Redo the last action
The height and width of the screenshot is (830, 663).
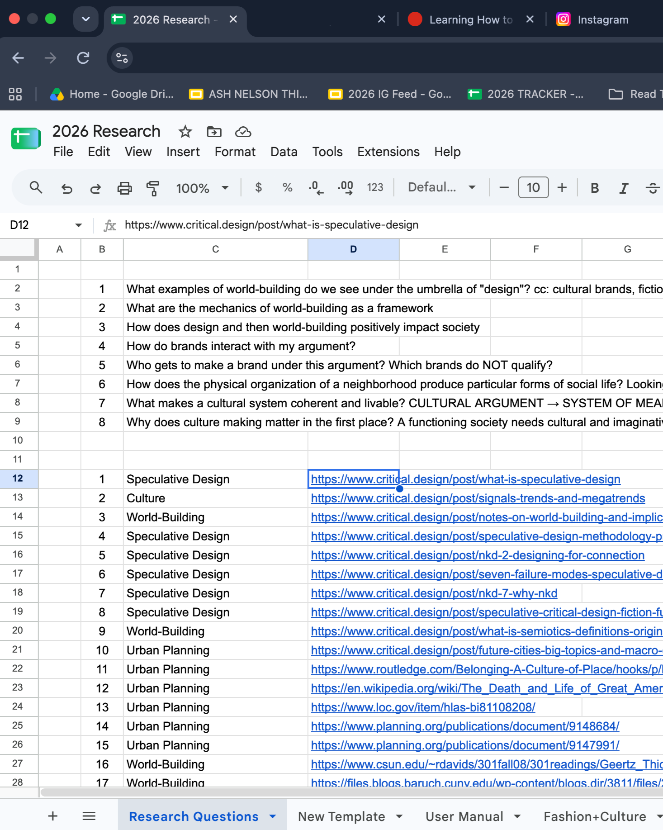(x=95, y=188)
